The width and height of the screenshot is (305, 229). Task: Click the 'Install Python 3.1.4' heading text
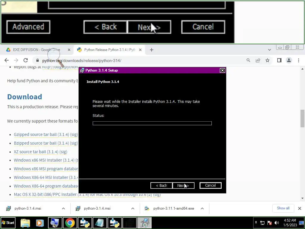103,82
